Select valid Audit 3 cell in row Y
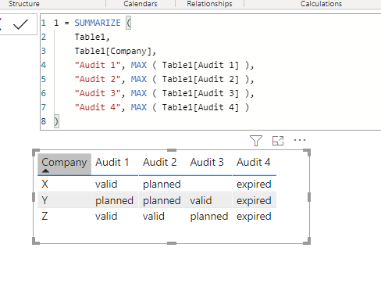The image size is (381, 305). point(201,200)
